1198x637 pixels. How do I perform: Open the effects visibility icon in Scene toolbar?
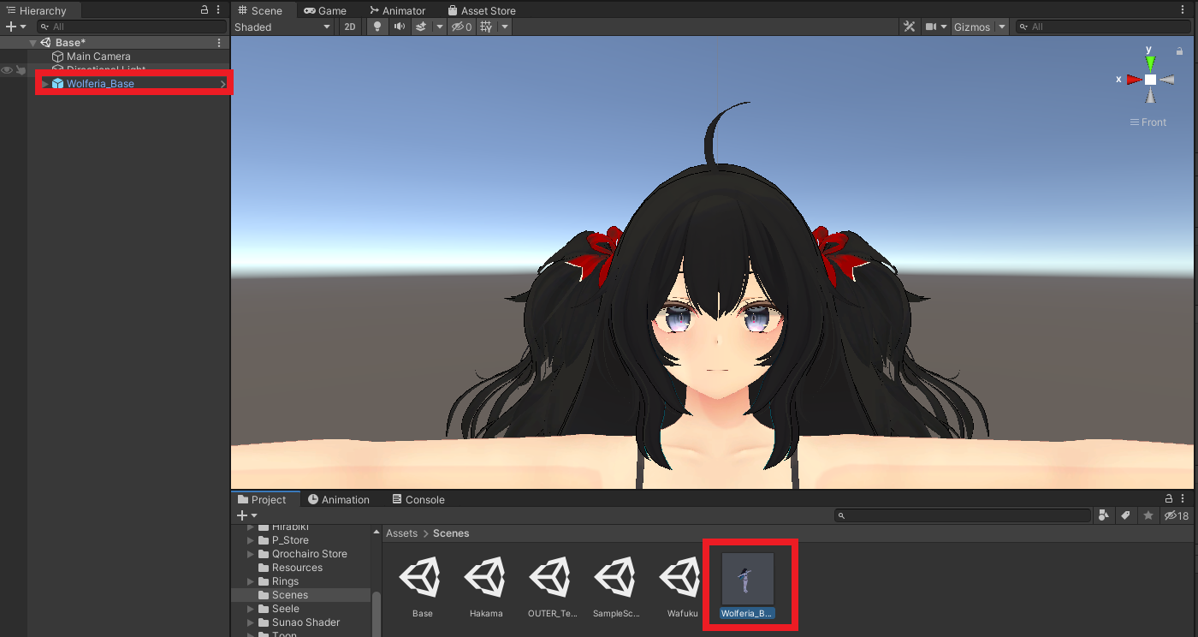(x=419, y=27)
